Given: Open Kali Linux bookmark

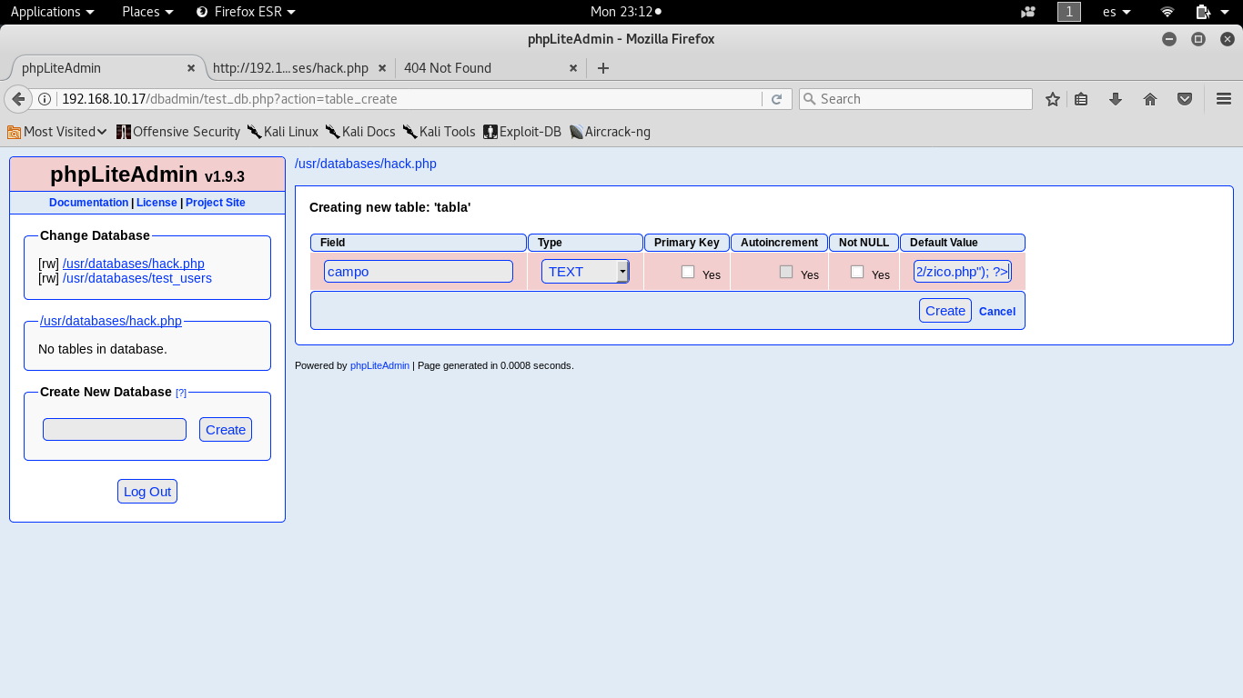Looking at the screenshot, I should (x=283, y=132).
